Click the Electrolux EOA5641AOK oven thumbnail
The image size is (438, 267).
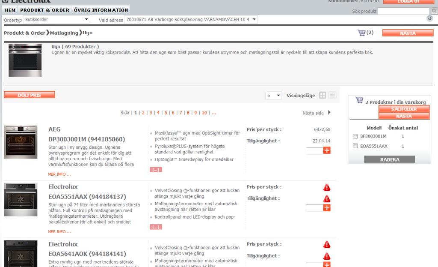[21, 254]
